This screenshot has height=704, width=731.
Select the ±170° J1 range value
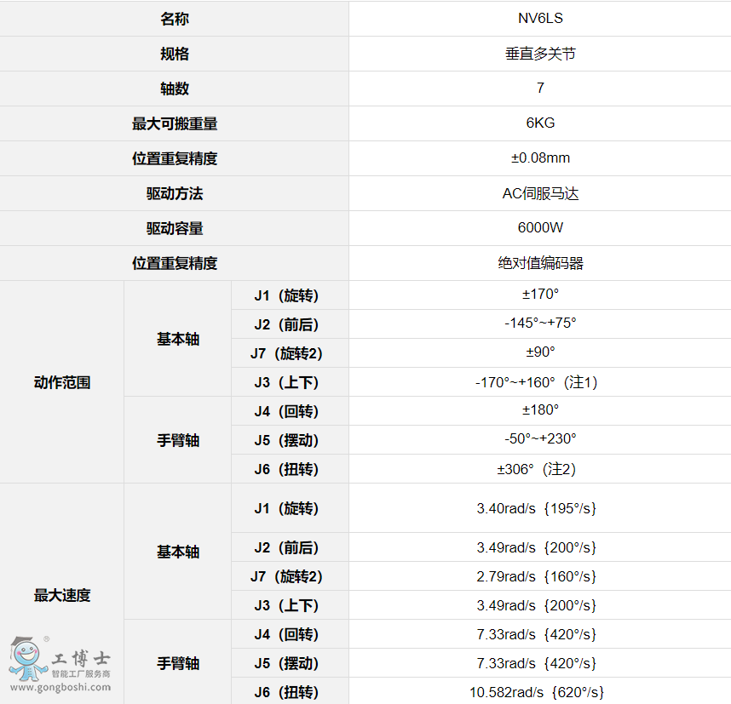point(540,295)
